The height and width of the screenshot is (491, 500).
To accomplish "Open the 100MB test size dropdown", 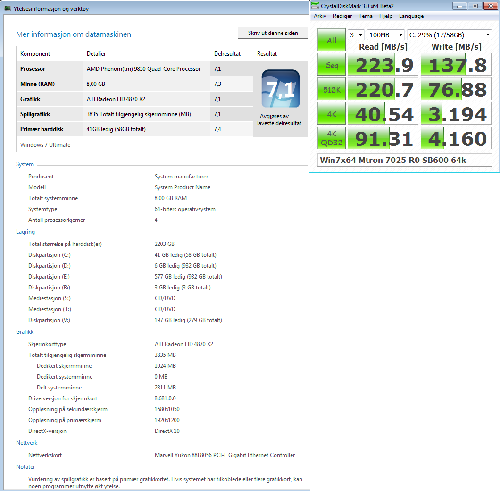I will tap(386, 35).
